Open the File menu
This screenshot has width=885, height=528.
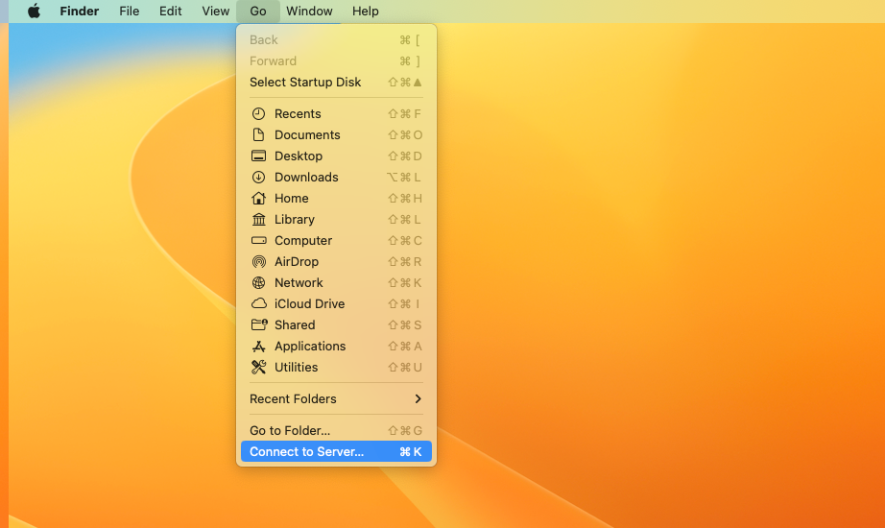point(130,11)
